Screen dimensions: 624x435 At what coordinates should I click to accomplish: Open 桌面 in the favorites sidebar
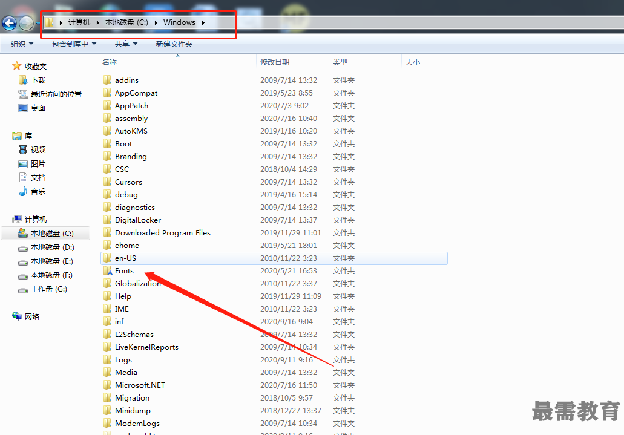pos(38,108)
